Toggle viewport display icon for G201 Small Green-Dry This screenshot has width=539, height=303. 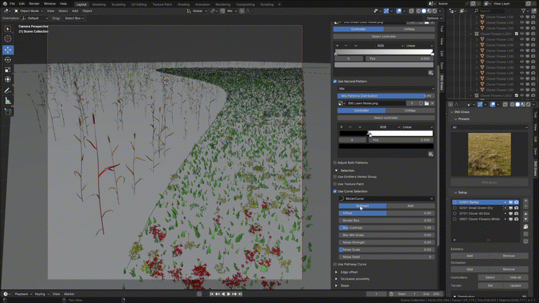click(511, 208)
